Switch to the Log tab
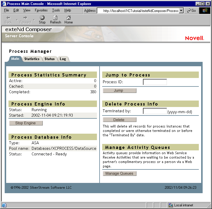 point(63,59)
